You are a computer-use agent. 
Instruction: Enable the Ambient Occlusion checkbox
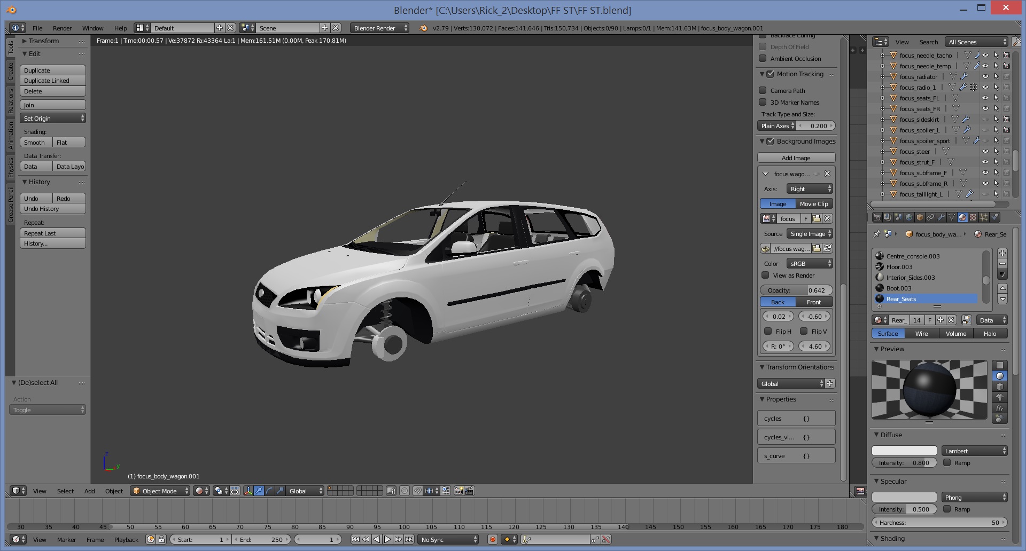[x=763, y=59]
